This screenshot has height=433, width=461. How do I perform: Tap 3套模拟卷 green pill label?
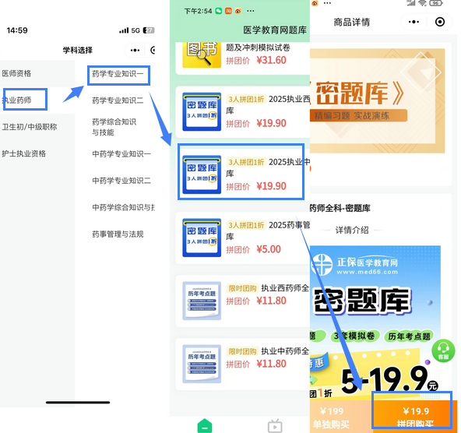click(354, 336)
